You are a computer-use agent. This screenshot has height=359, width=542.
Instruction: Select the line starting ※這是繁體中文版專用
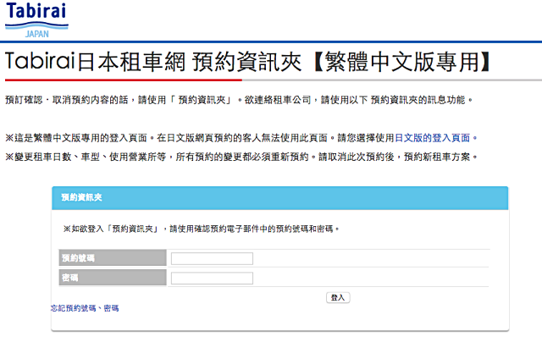(x=241, y=138)
